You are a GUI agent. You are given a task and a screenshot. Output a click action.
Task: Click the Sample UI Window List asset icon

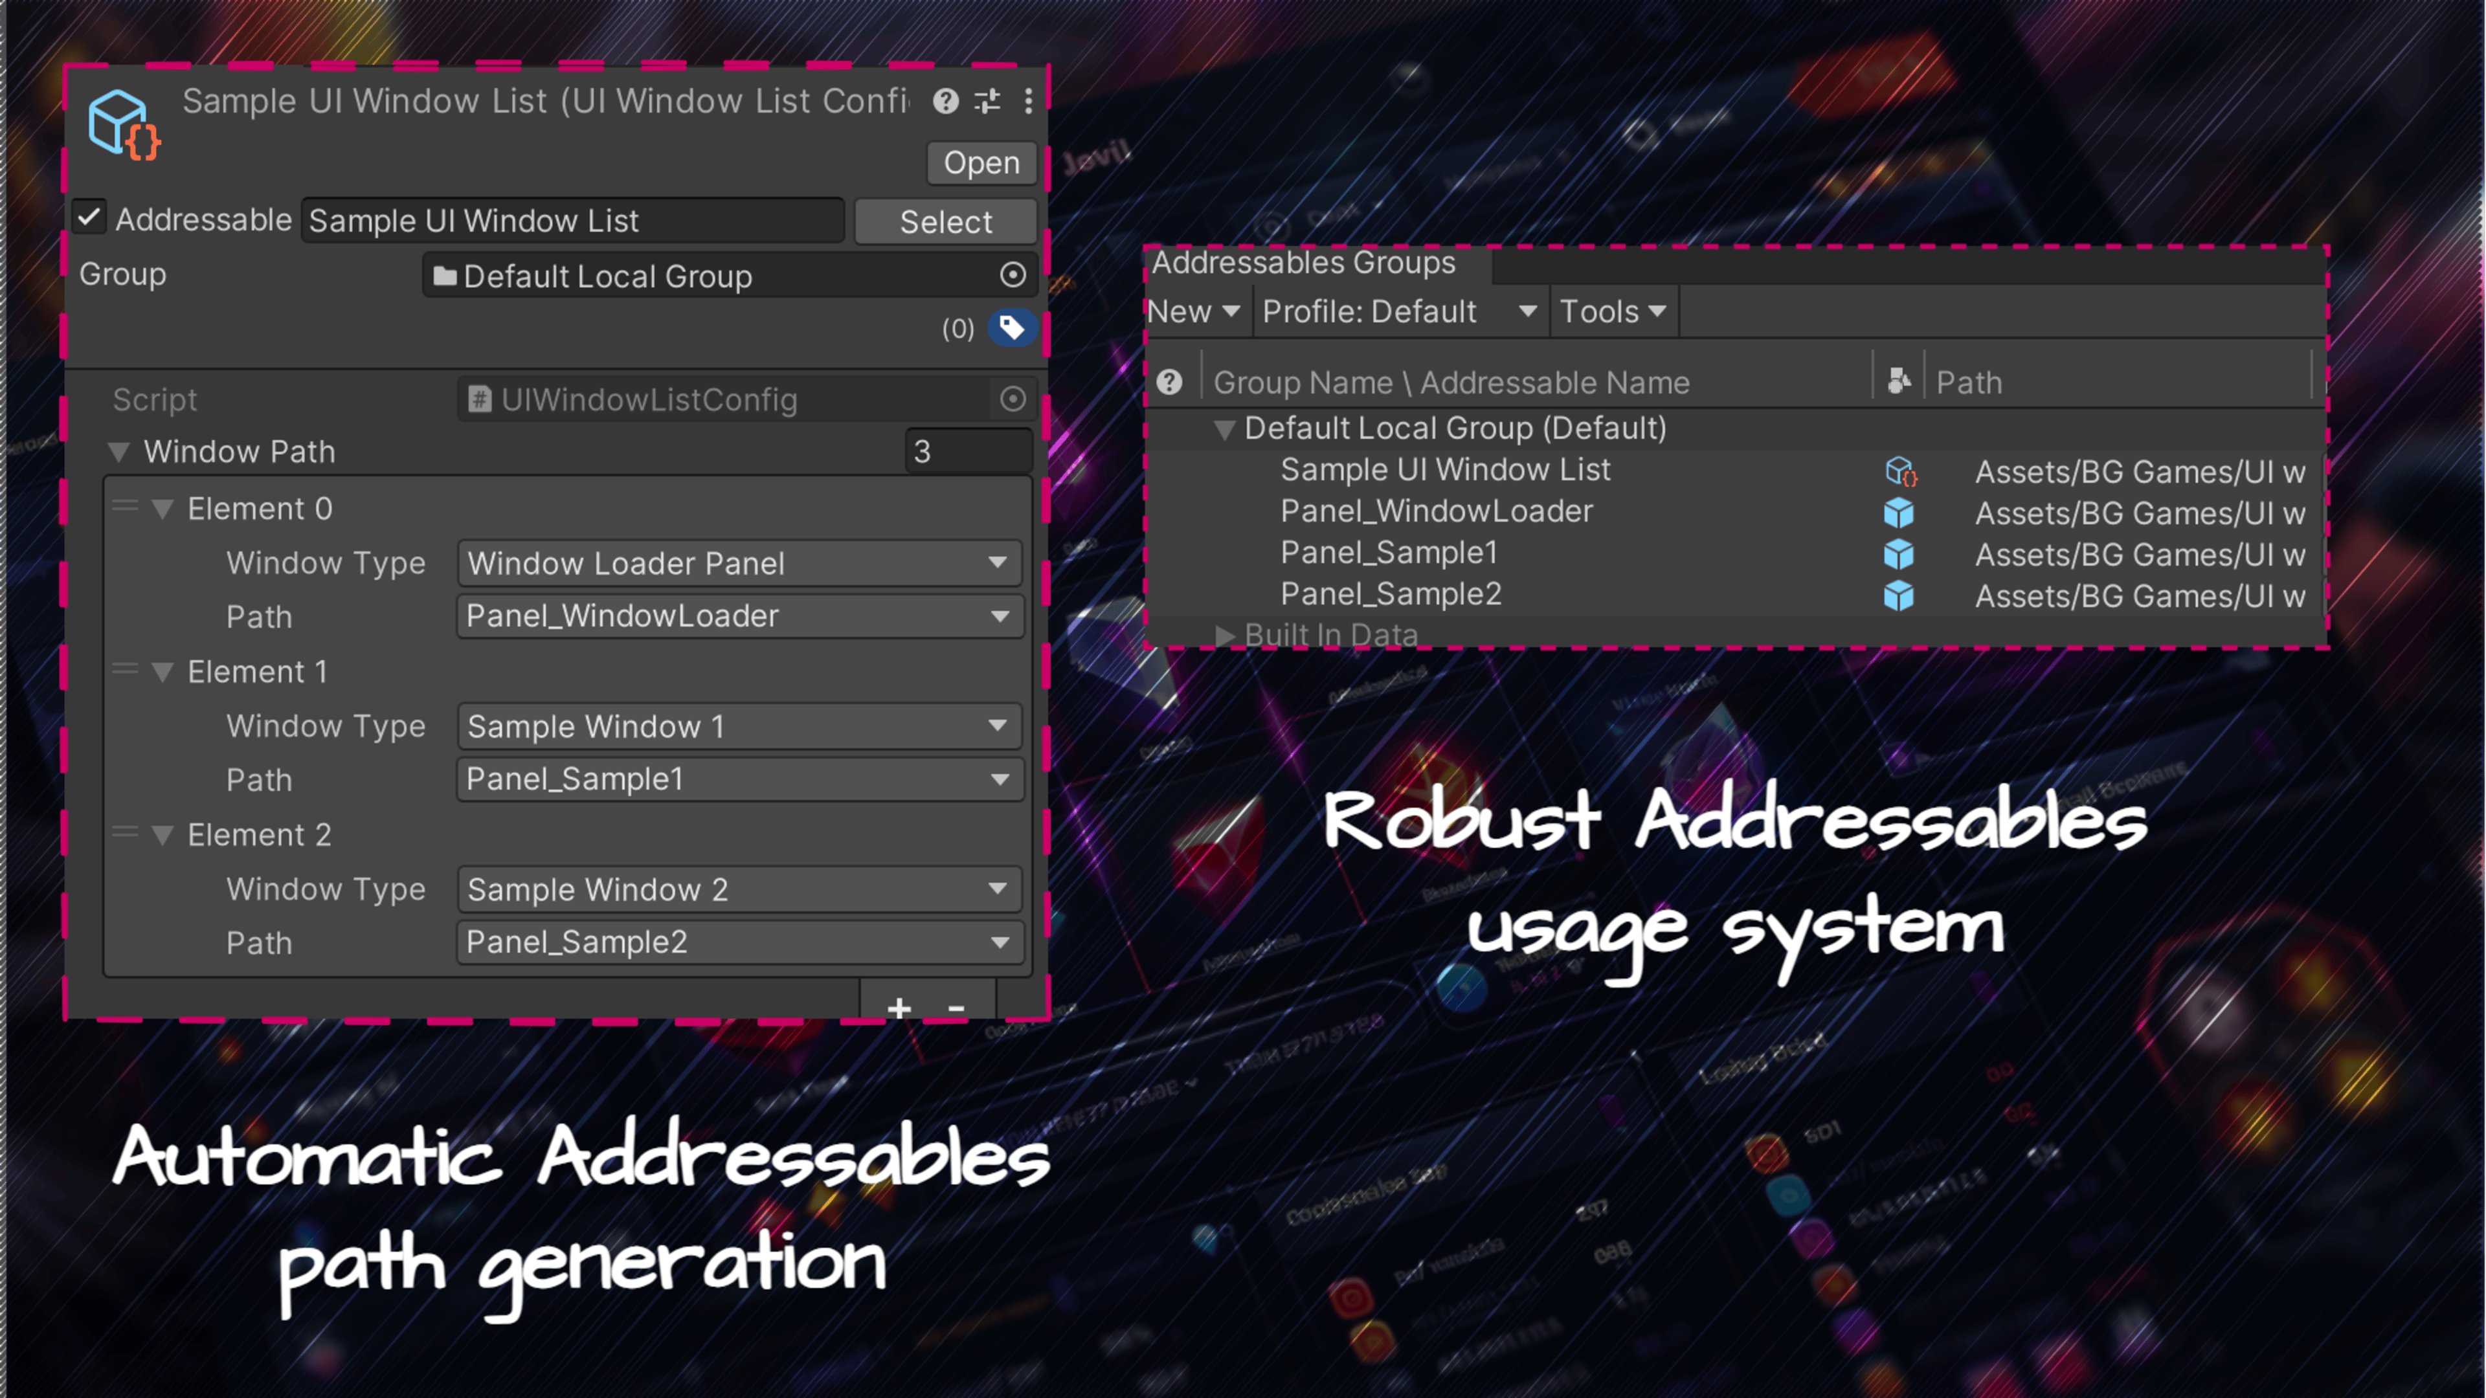pyautogui.click(x=1900, y=472)
